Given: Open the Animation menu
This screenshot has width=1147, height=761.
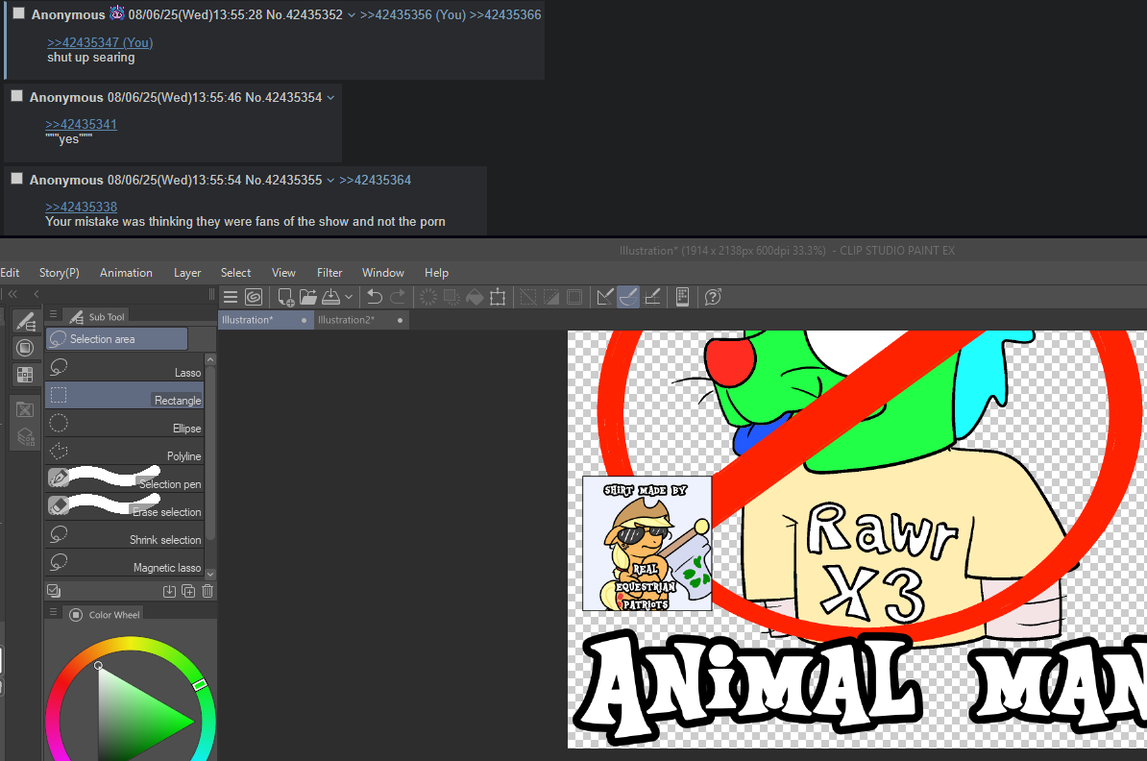Looking at the screenshot, I should tap(126, 273).
